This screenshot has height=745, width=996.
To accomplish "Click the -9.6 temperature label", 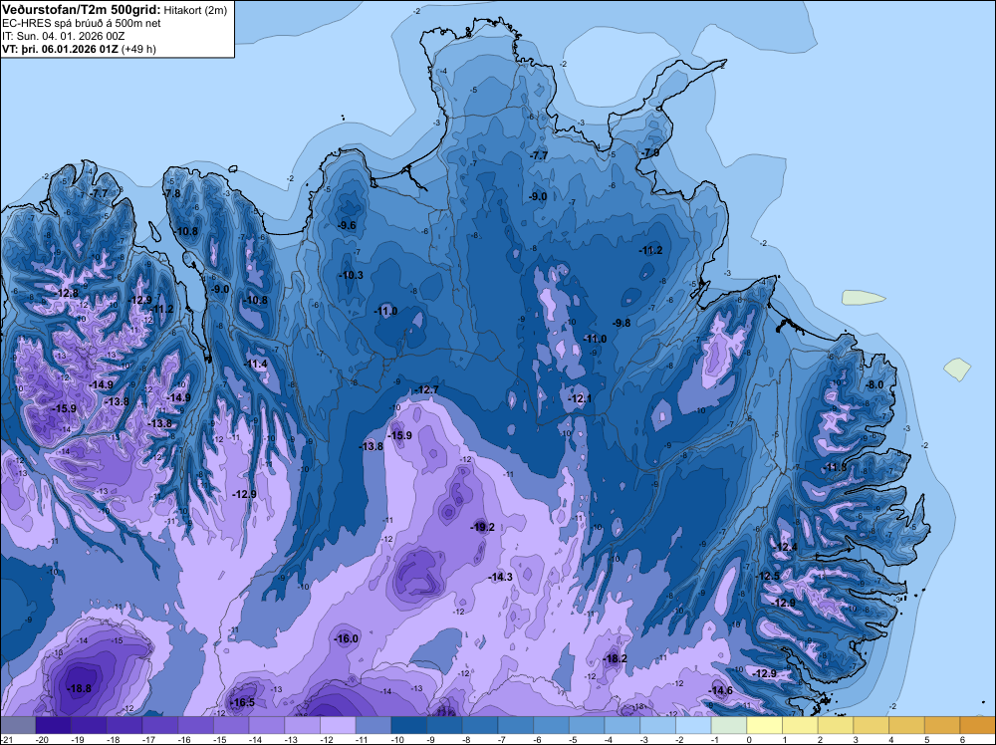I will (347, 225).
